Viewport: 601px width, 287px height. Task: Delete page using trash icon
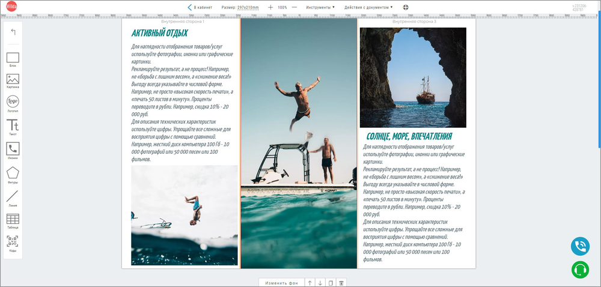(341, 282)
